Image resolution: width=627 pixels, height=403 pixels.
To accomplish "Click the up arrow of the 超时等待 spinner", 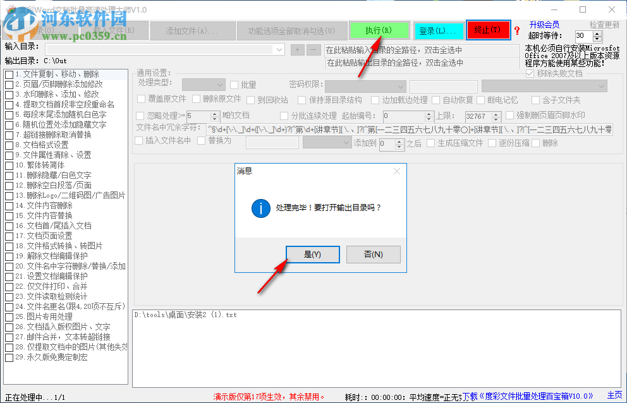I will click(597, 33).
